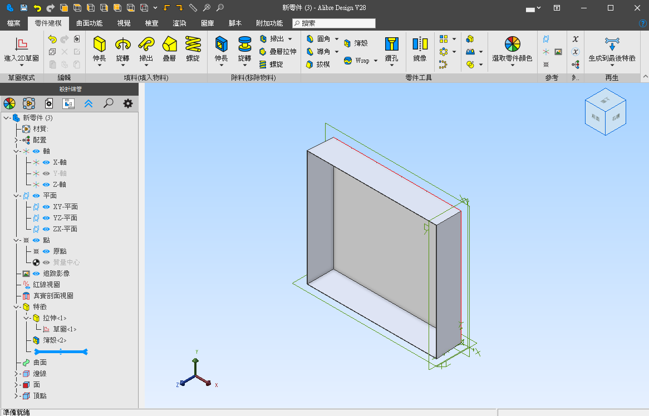
Task: Click the 選取零件顏色 color wheel
Action: [x=513, y=44]
